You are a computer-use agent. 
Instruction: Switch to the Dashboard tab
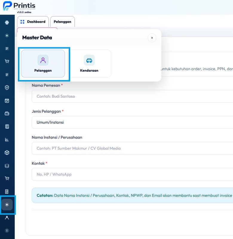(x=33, y=22)
